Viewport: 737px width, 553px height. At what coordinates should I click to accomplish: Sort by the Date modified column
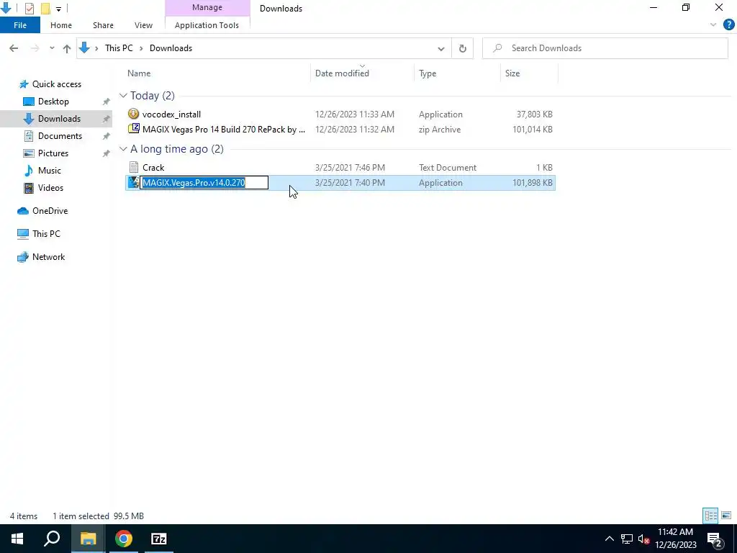click(342, 73)
